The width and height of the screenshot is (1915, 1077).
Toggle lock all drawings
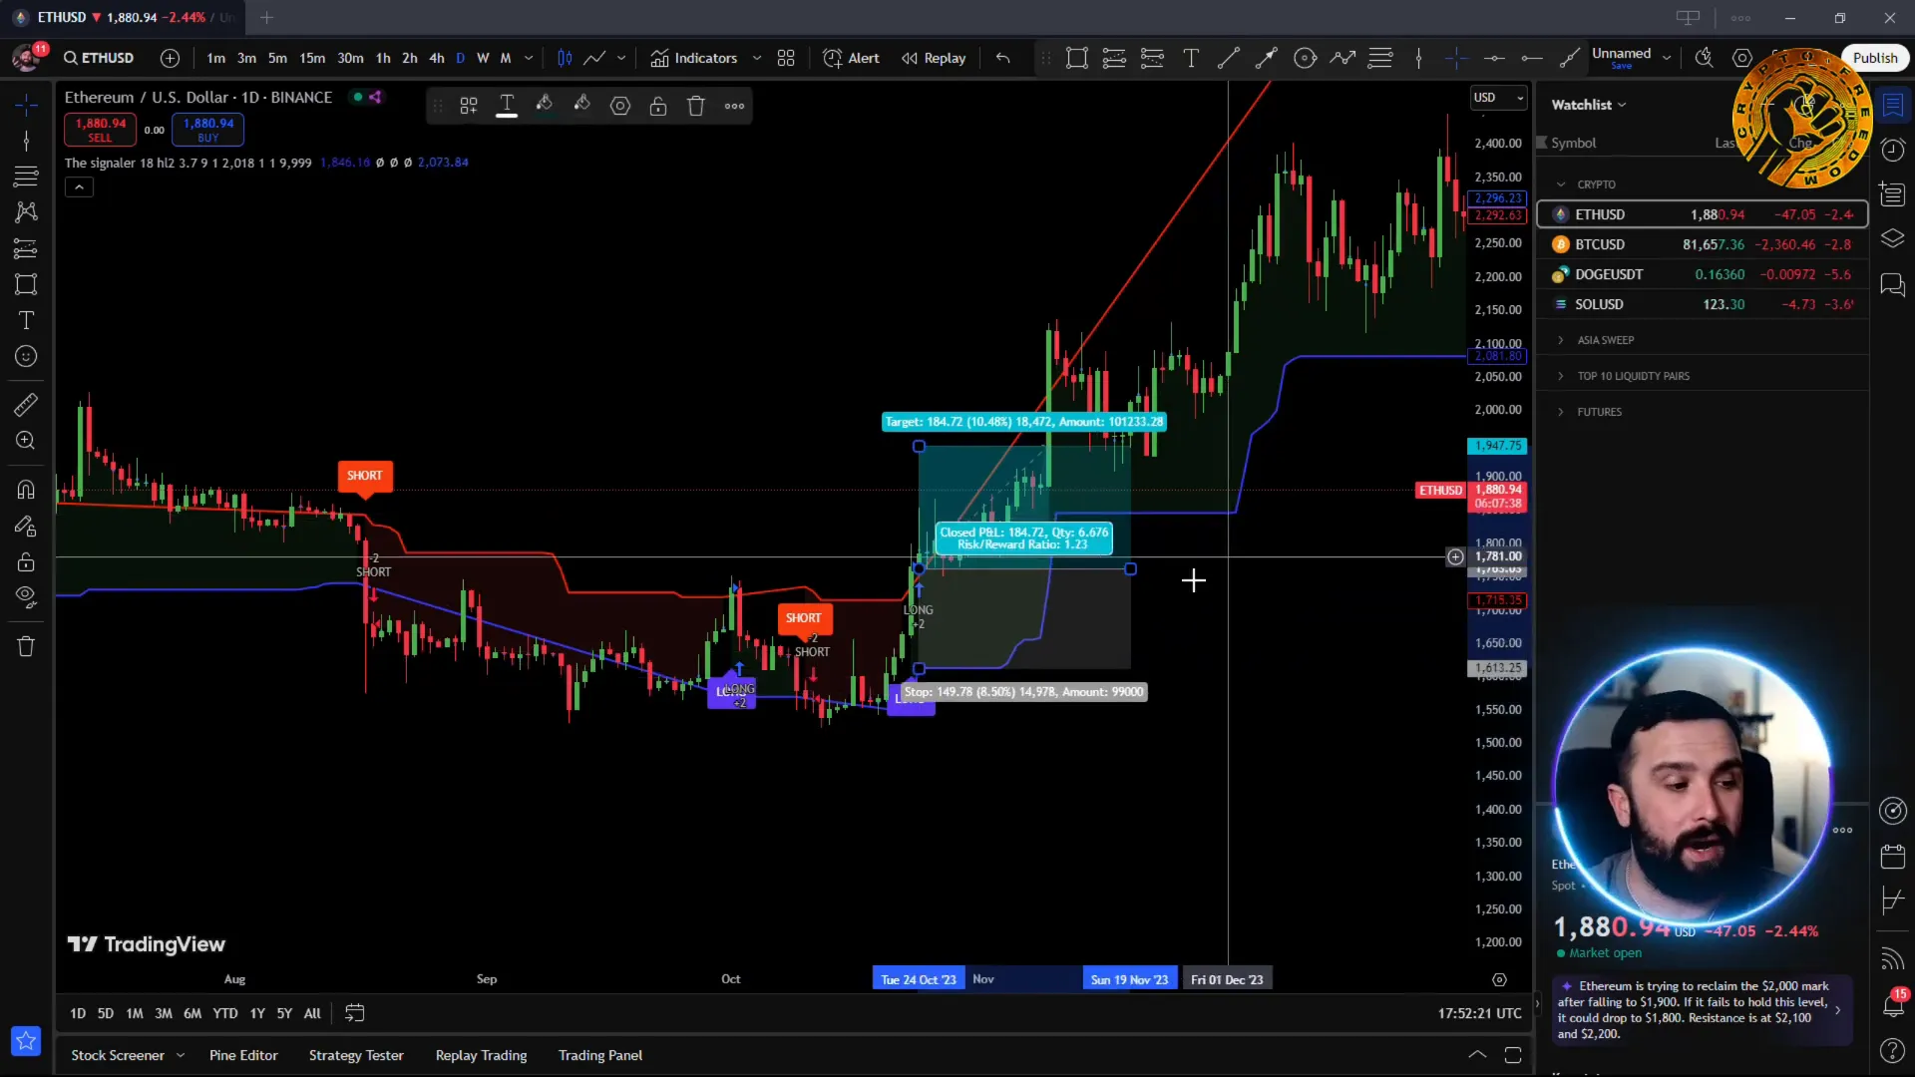tap(26, 561)
